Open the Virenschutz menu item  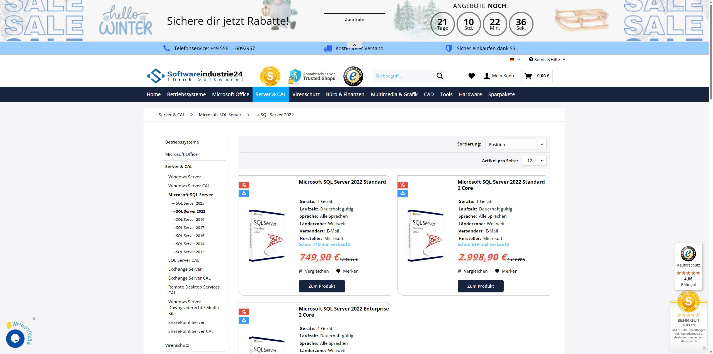click(306, 94)
